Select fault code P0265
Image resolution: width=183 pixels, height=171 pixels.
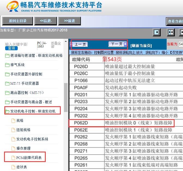81,158
